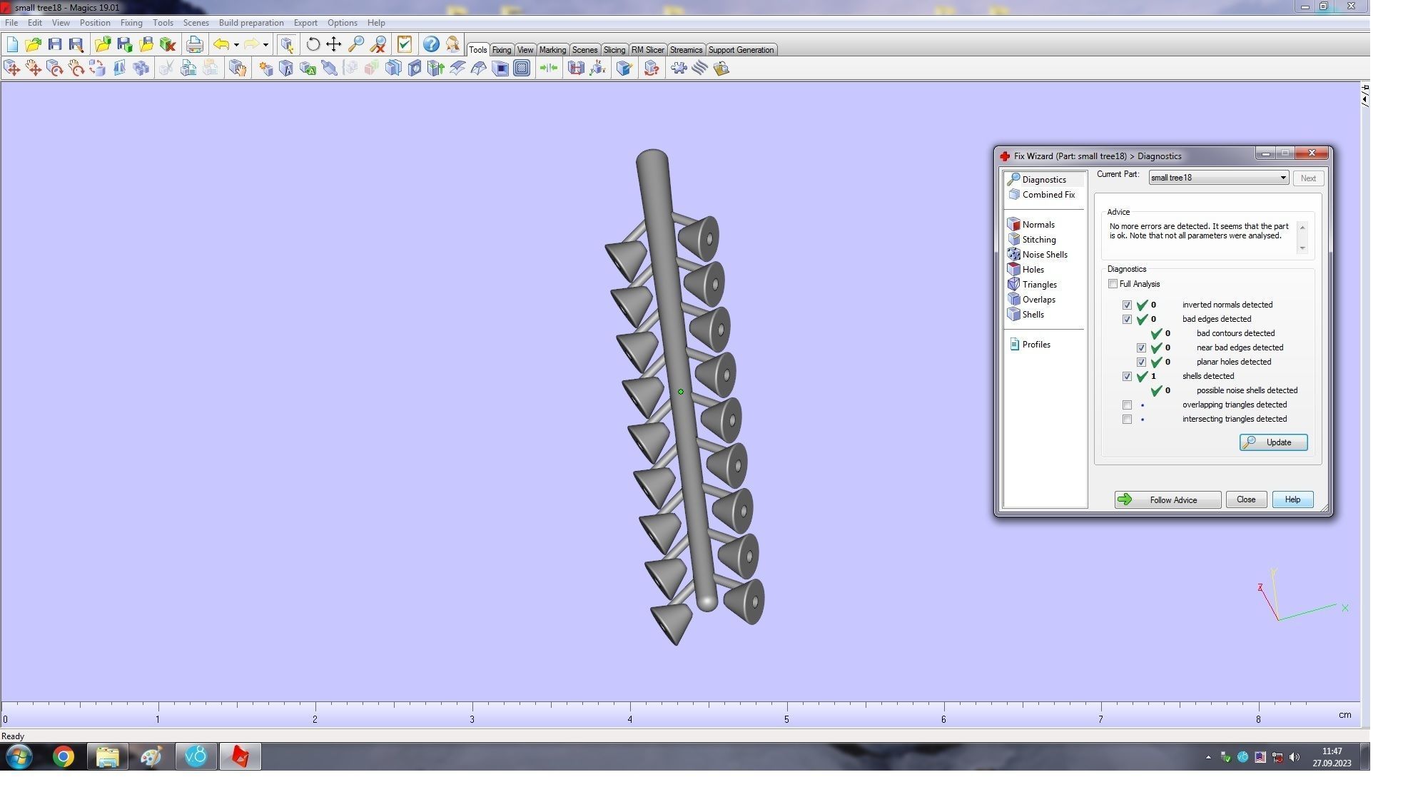This screenshot has height=792, width=1413.
Task: Select the Pan view cross-arrows tool
Action: [333, 44]
